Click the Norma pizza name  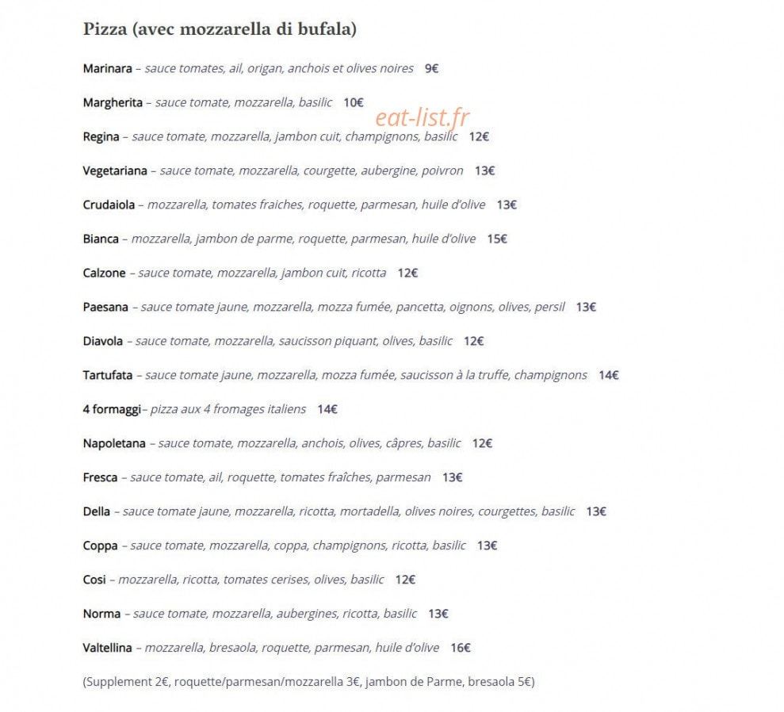click(101, 614)
